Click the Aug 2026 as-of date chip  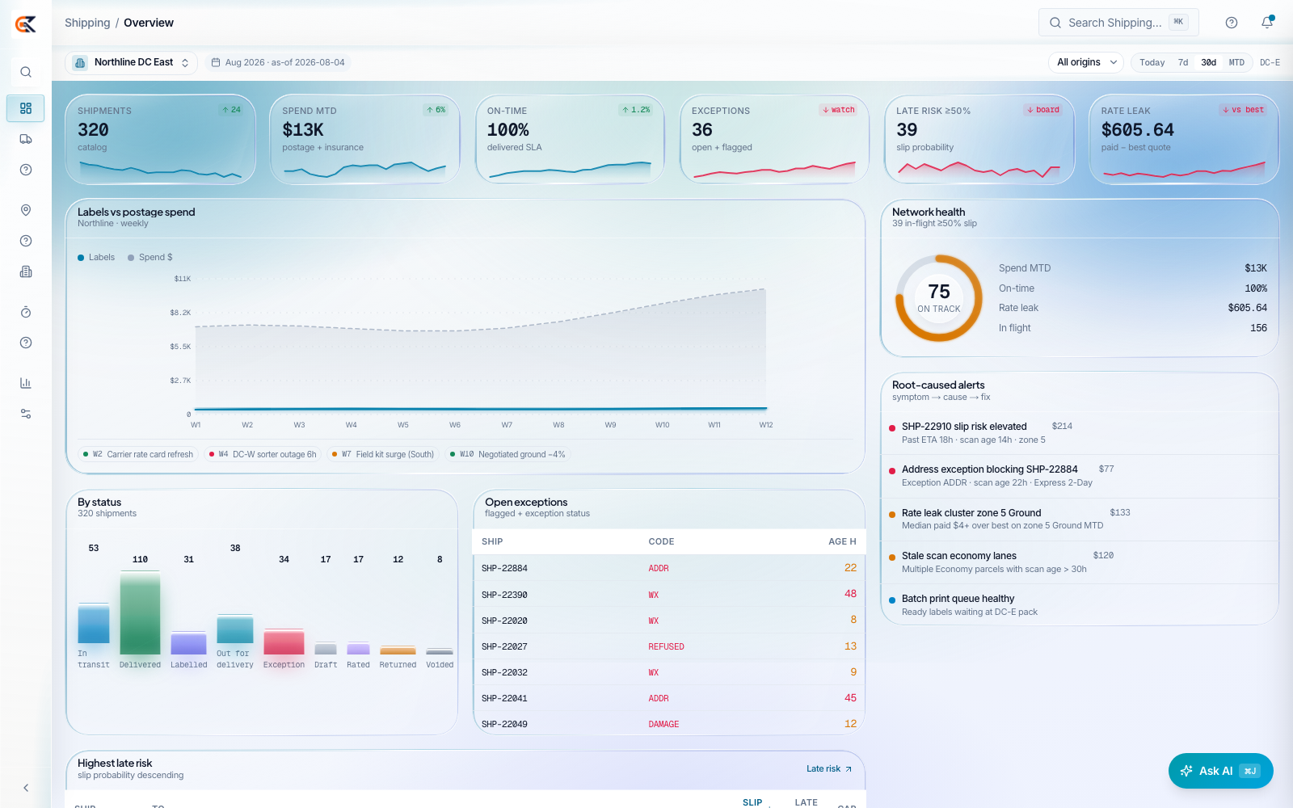click(278, 62)
